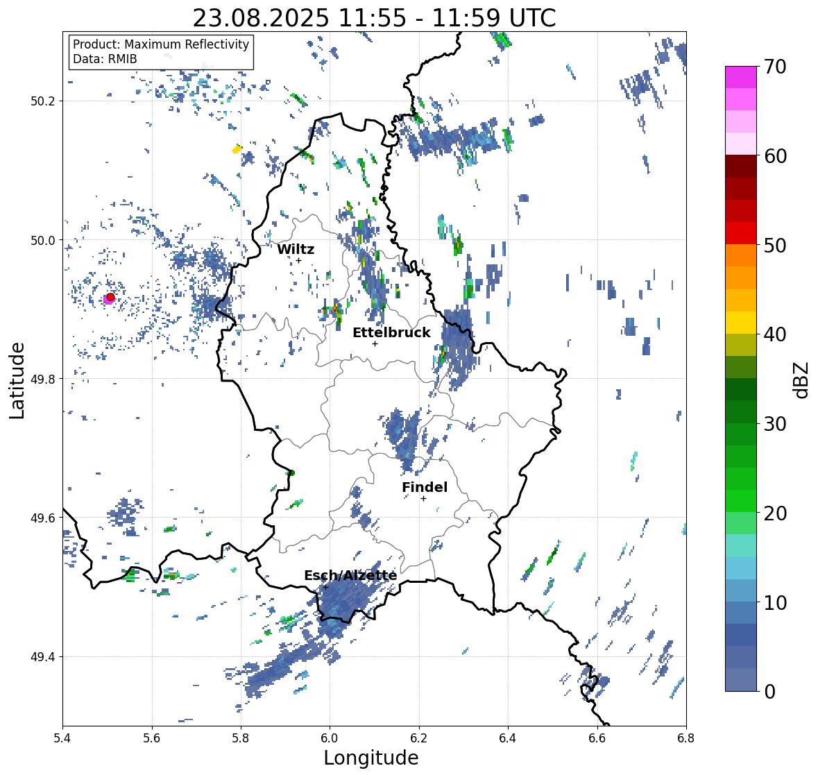Click the colorbar tick label 60
This screenshot has height=775, width=818.
(x=775, y=156)
